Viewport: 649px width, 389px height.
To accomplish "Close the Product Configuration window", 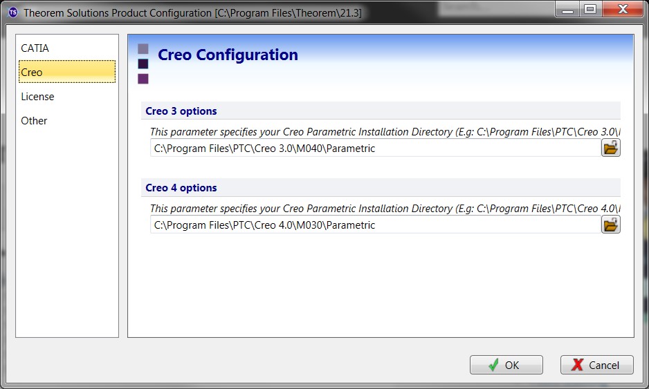I will (x=620, y=9).
